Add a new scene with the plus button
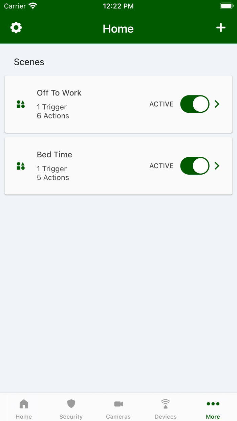Screen dimensions: 237x421 click(221, 28)
